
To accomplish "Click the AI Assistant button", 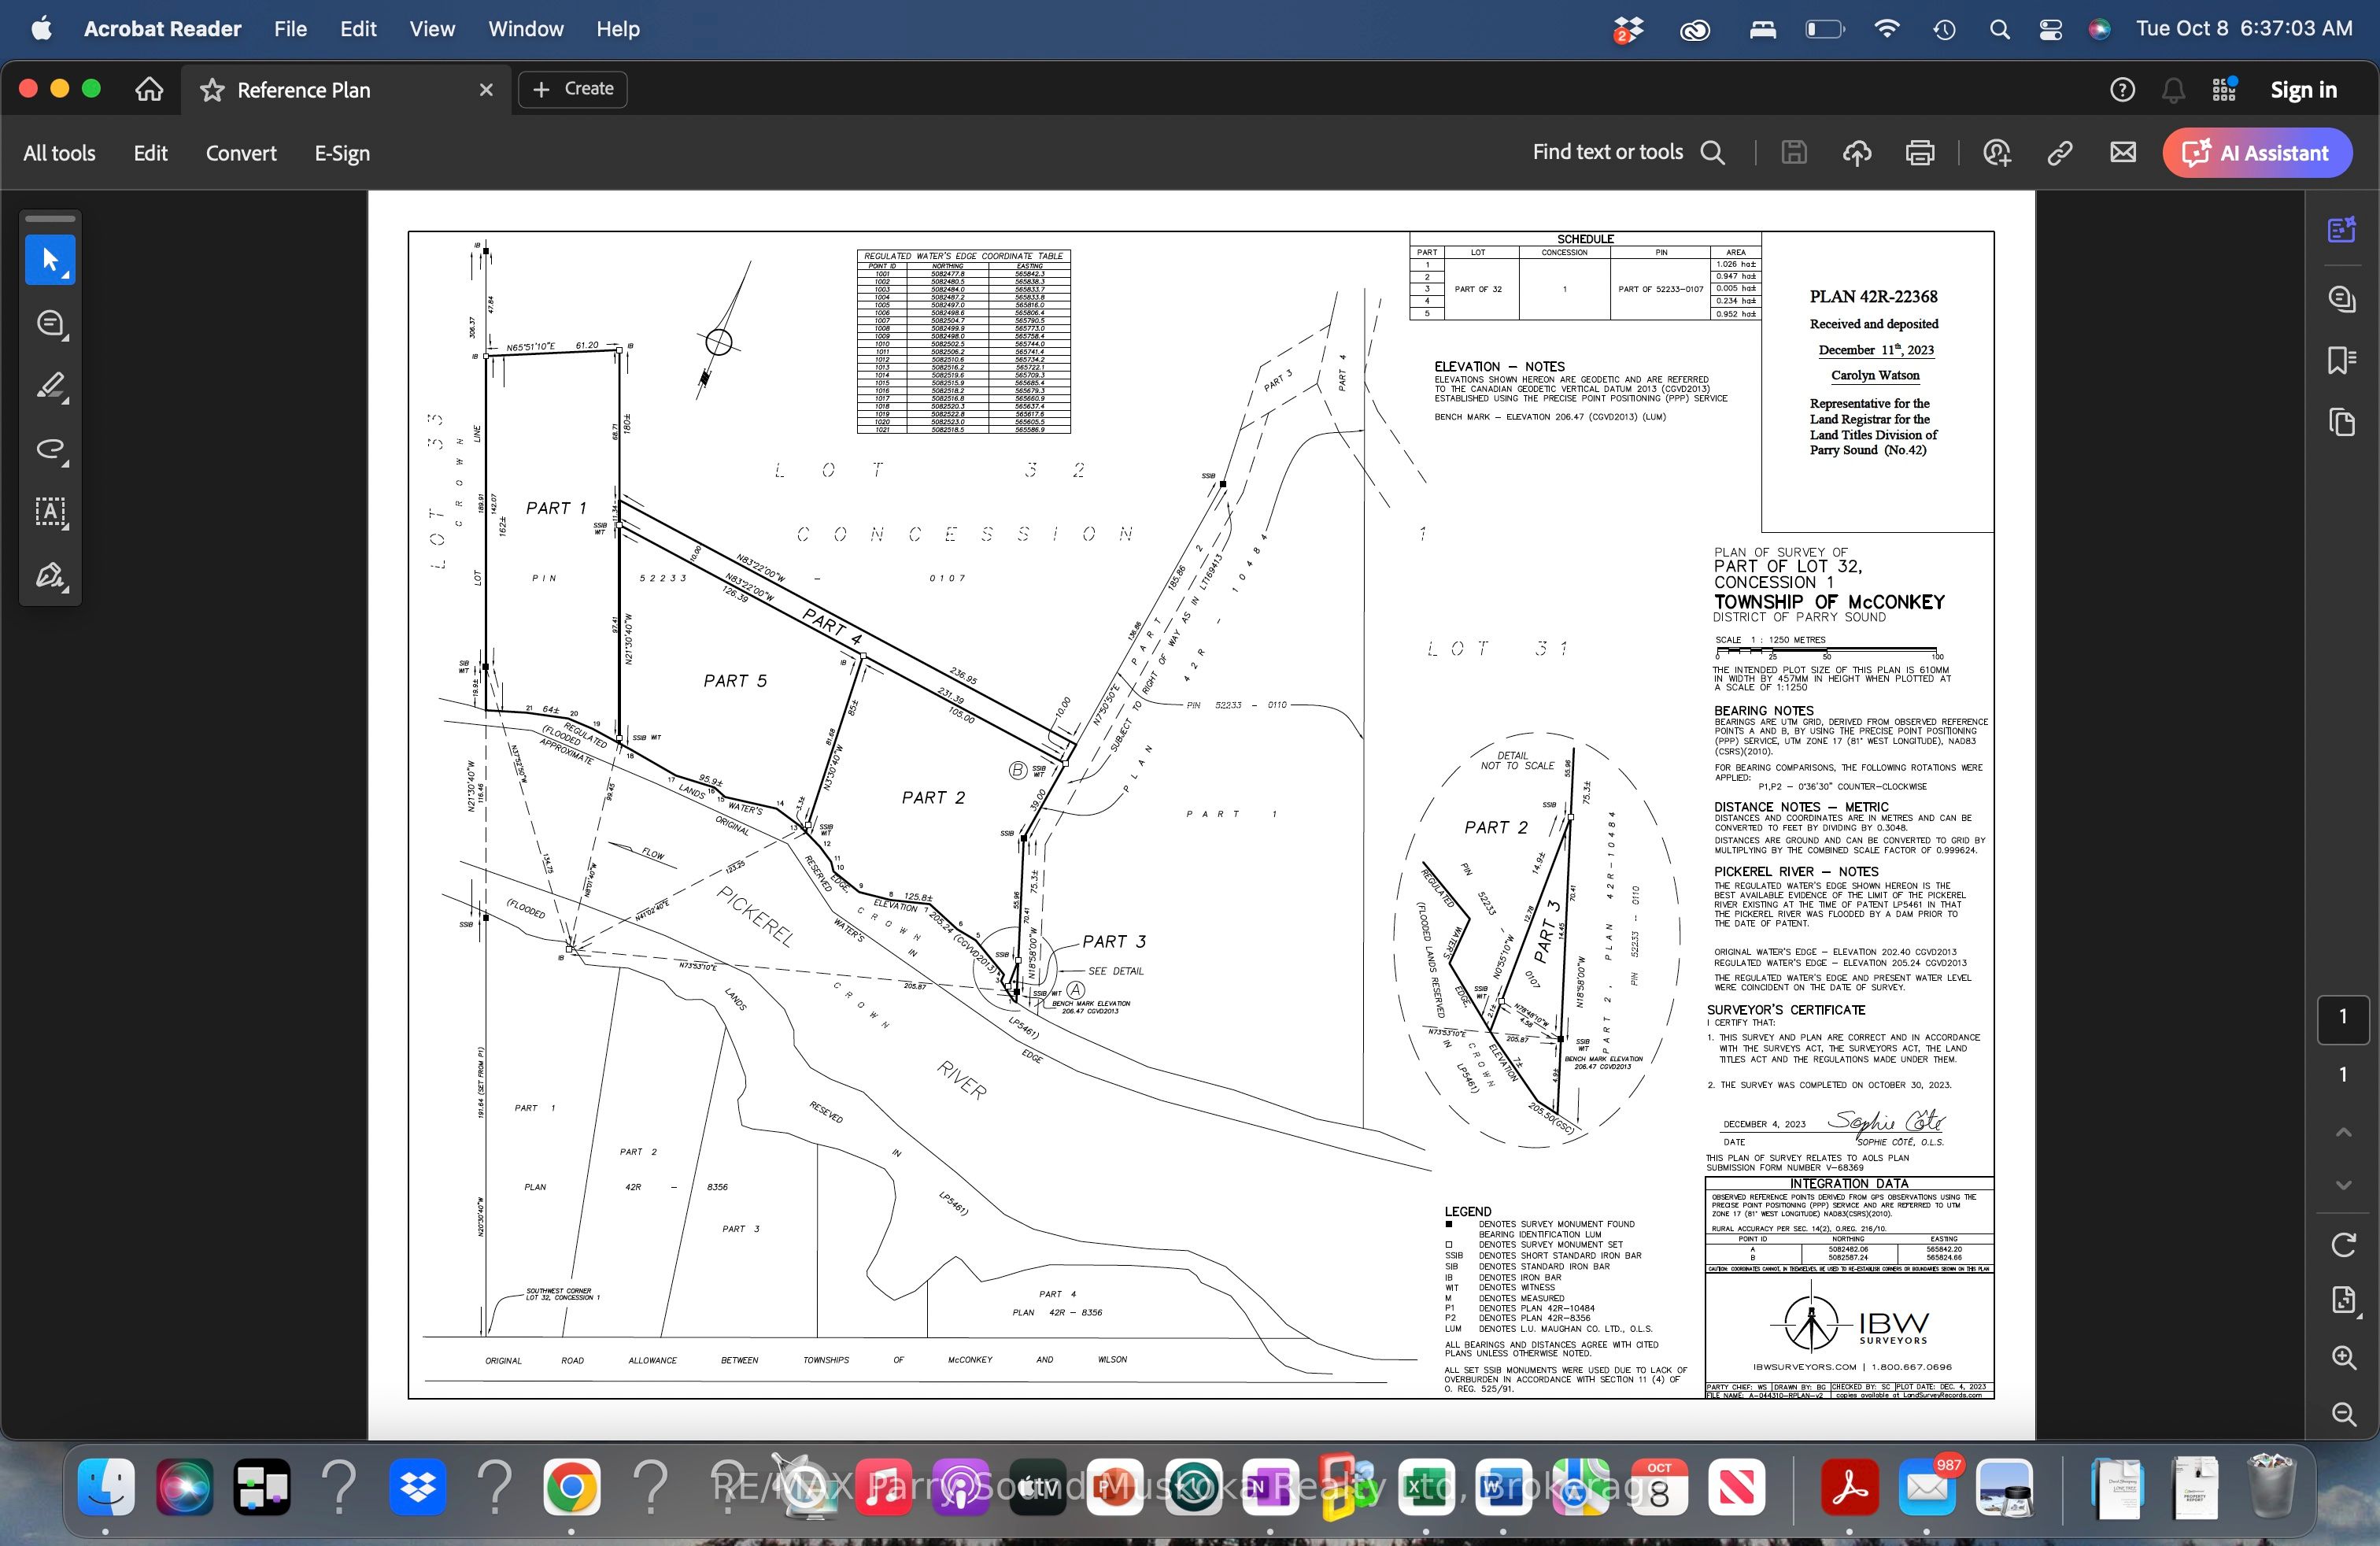I will click(2257, 153).
